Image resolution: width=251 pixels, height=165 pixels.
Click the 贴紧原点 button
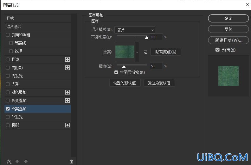[x=166, y=52]
